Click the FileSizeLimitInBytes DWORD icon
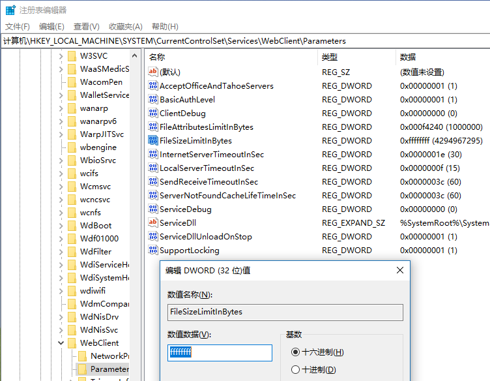 point(153,140)
